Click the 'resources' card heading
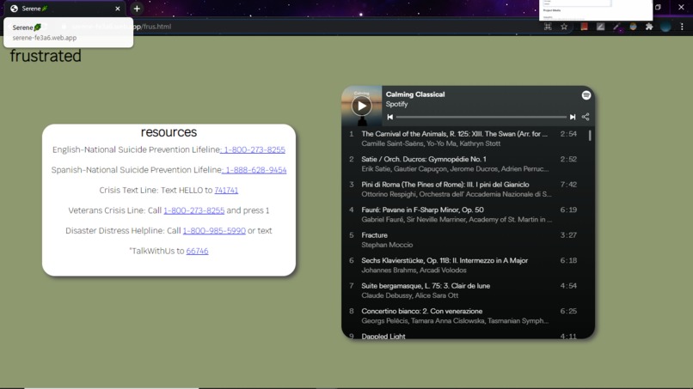 click(x=169, y=132)
